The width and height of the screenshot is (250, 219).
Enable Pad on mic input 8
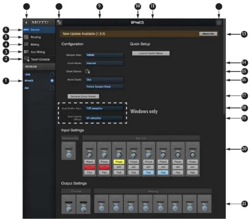click(x=193, y=173)
